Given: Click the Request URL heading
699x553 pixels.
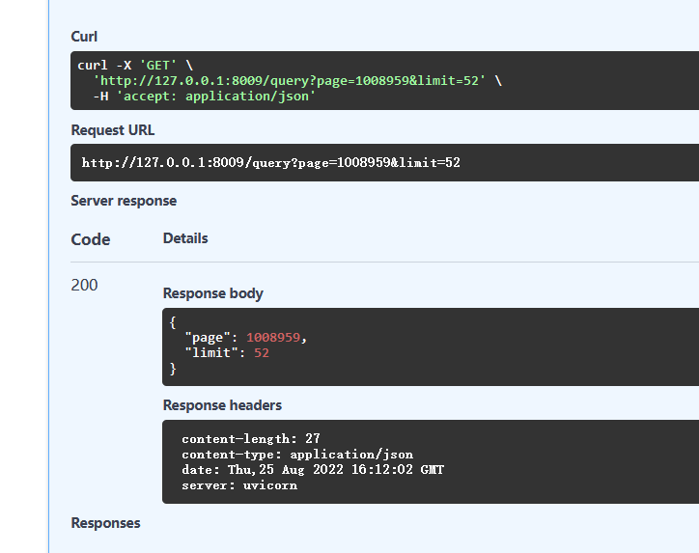Looking at the screenshot, I should tap(113, 130).
